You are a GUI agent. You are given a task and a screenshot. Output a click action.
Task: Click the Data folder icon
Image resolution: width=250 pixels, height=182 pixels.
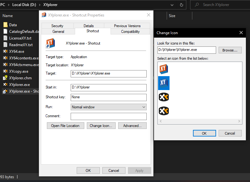[x=5, y=25]
